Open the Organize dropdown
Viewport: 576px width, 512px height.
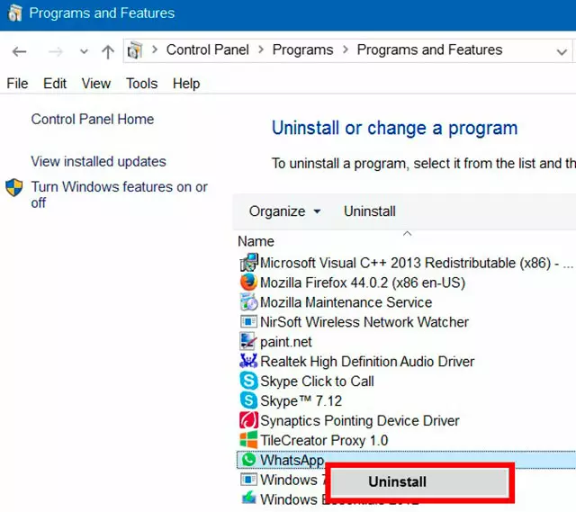pyautogui.click(x=284, y=211)
